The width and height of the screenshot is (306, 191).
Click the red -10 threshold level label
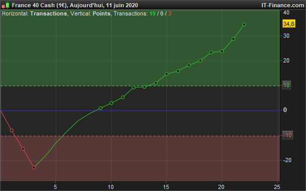[287, 135]
